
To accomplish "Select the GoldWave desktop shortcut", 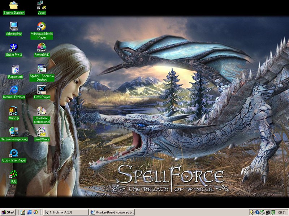I will (42, 132).
